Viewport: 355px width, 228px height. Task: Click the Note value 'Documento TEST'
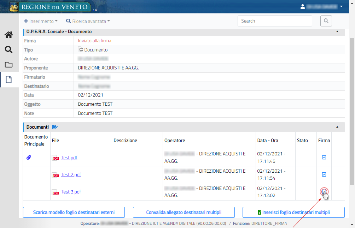pos(95,113)
